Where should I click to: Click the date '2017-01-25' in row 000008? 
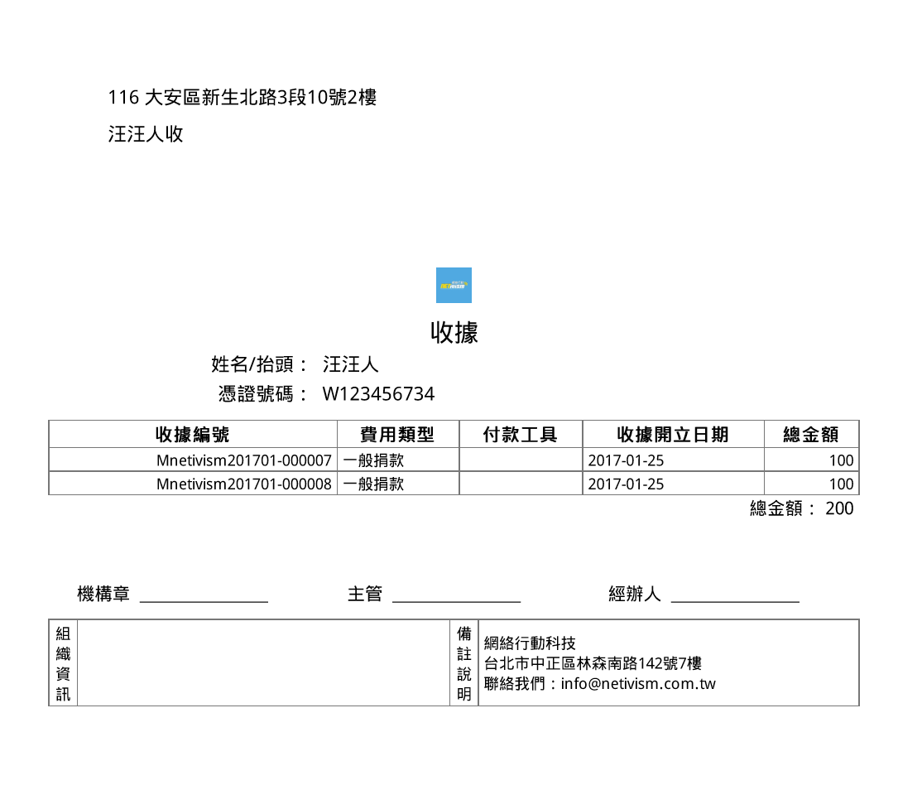coord(626,484)
